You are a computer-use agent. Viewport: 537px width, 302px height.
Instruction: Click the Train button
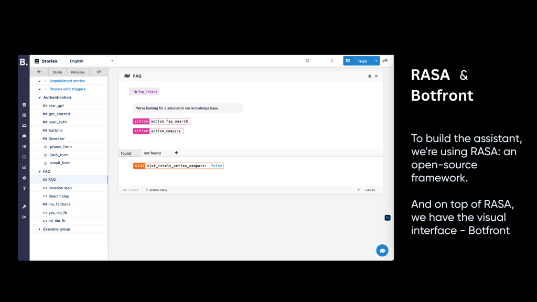pos(362,61)
